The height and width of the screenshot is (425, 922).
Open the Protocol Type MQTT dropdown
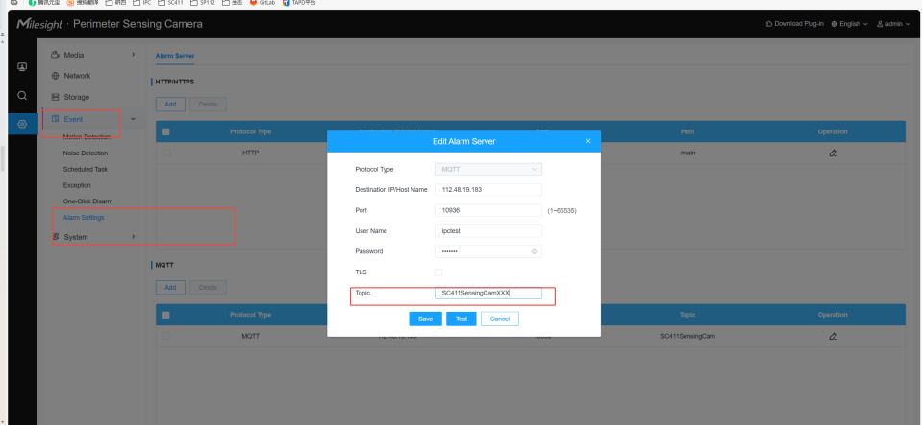click(488, 169)
